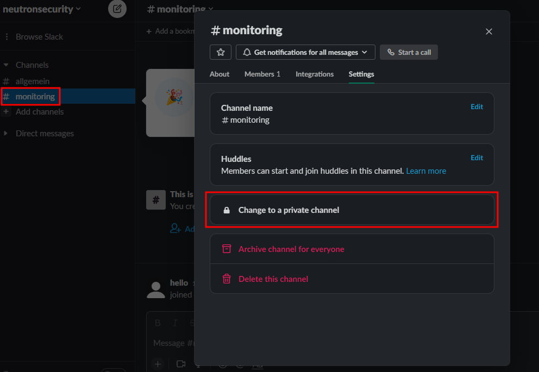539x372 pixels.
Task: Open the notifications dropdown for all messages
Action: (x=305, y=52)
